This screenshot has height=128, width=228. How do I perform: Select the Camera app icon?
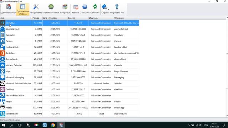pos(2,41)
